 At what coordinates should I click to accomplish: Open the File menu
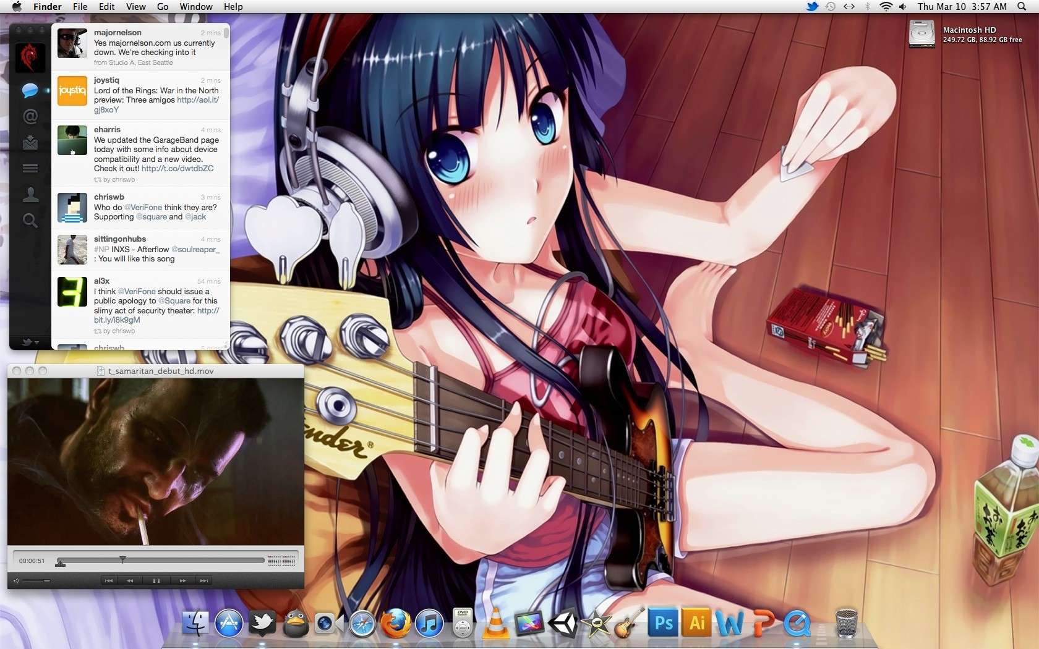[80, 7]
